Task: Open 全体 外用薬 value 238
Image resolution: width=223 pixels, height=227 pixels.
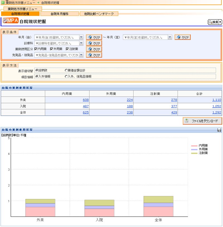Action: [130, 112]
